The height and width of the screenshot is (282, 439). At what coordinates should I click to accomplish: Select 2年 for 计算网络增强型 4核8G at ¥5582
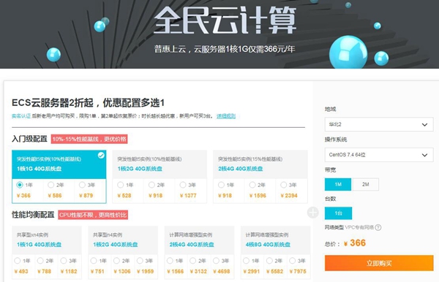[269, 261]
